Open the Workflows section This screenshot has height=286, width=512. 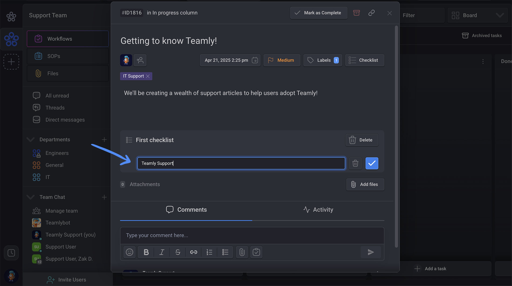(x=68, y=39)
